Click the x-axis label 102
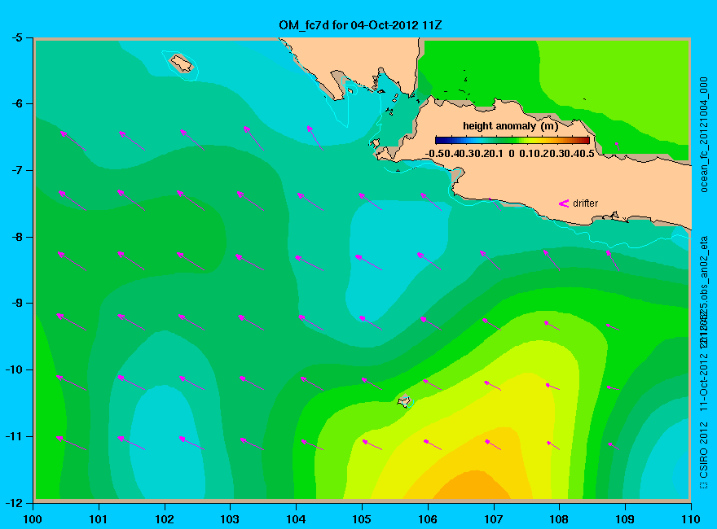The height and width of the screenshot is (529, 717). (164, 519)
